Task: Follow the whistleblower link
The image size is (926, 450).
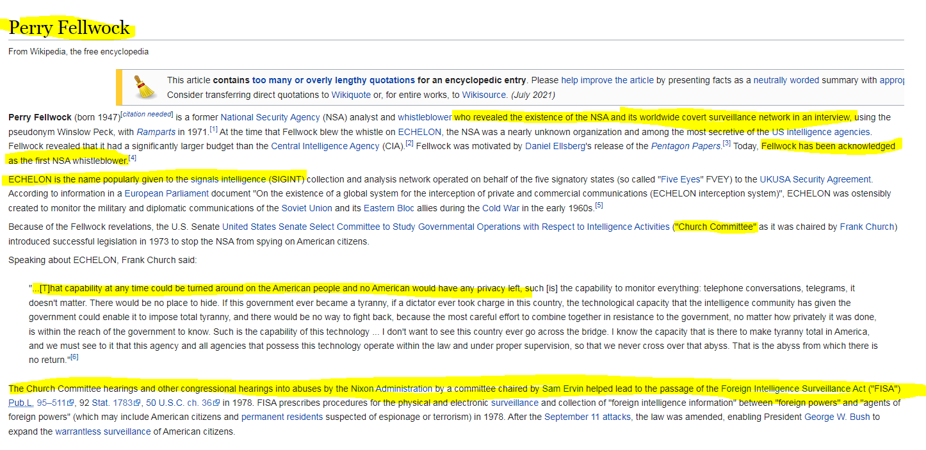Action: [x=425, y=117]
